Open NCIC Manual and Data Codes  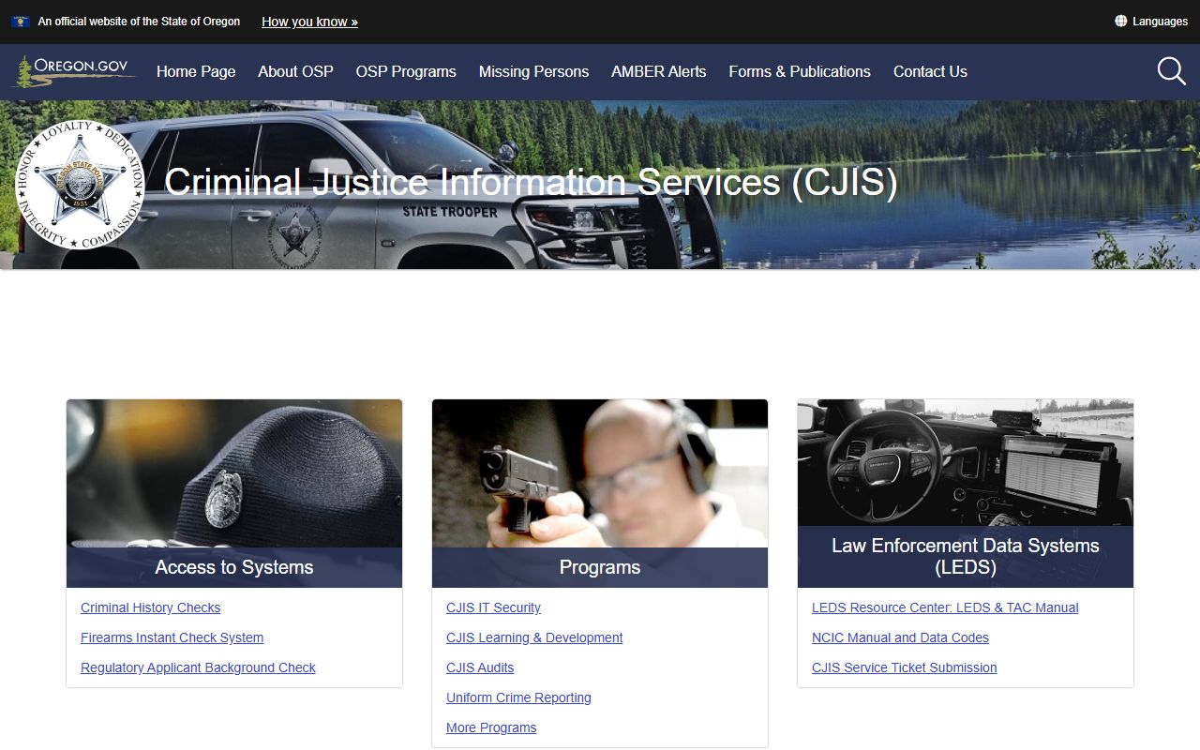pos(900,637)
